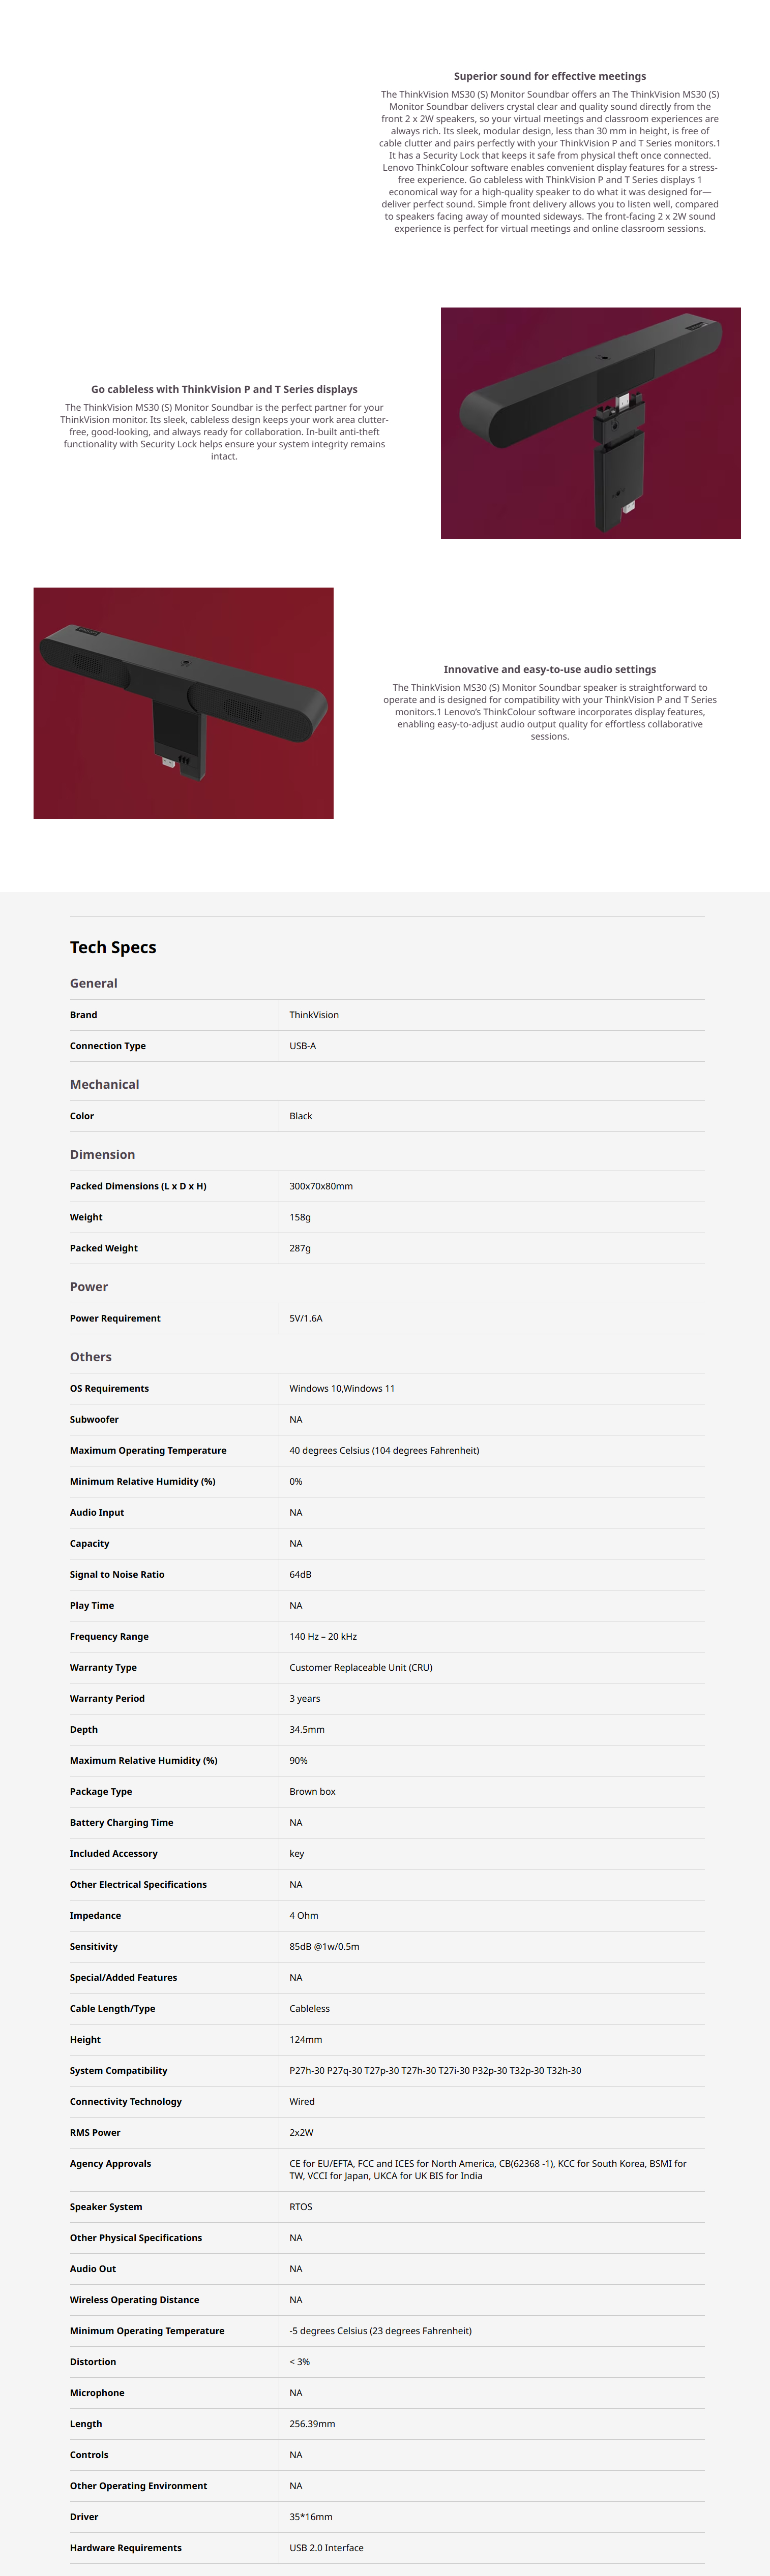Click the Tech Specs heading
The height and width of the screenshot is (2576, 770).
pyautogui.click(x=113, y=947)
